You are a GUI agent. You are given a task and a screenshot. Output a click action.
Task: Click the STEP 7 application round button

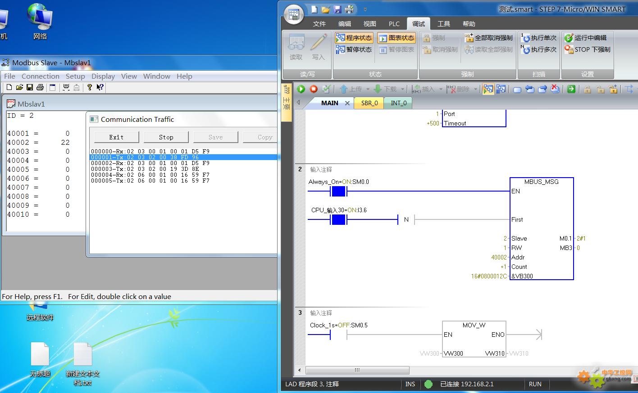coord(294,14)
